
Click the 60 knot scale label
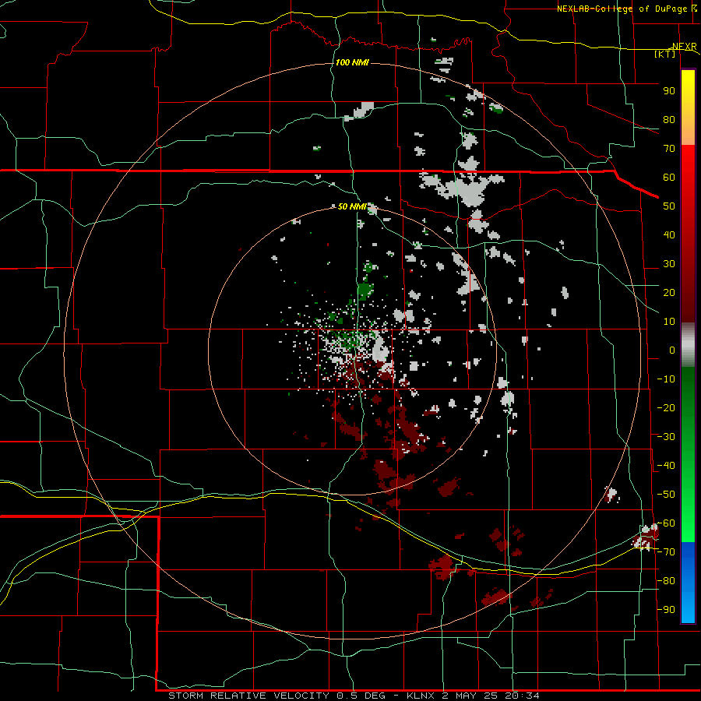pyautogui.click(x=669, y=178)
